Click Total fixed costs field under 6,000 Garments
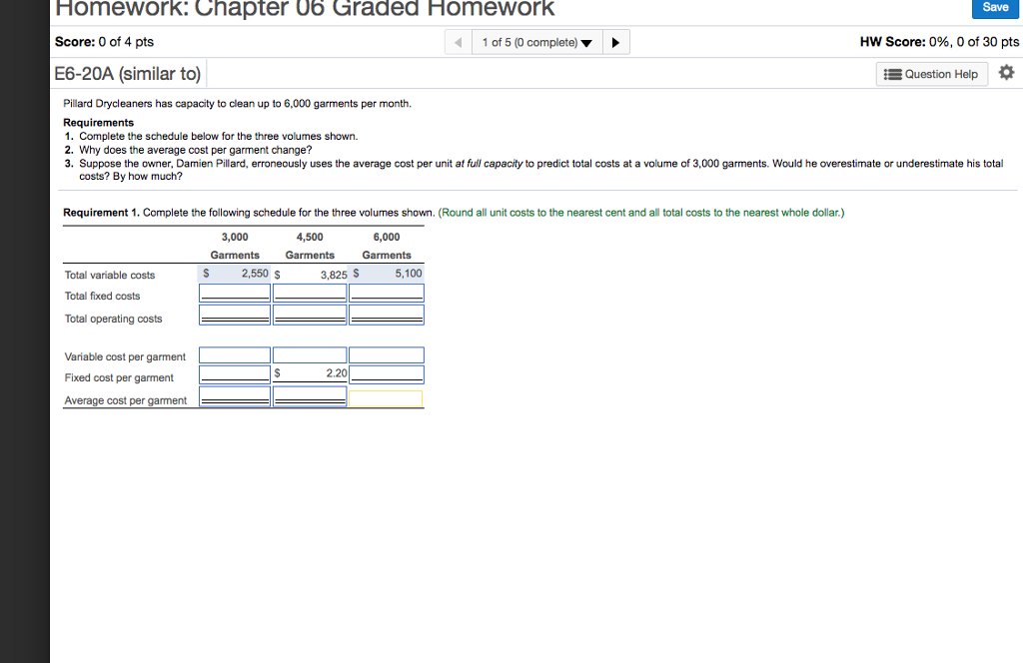 [387, 292]
